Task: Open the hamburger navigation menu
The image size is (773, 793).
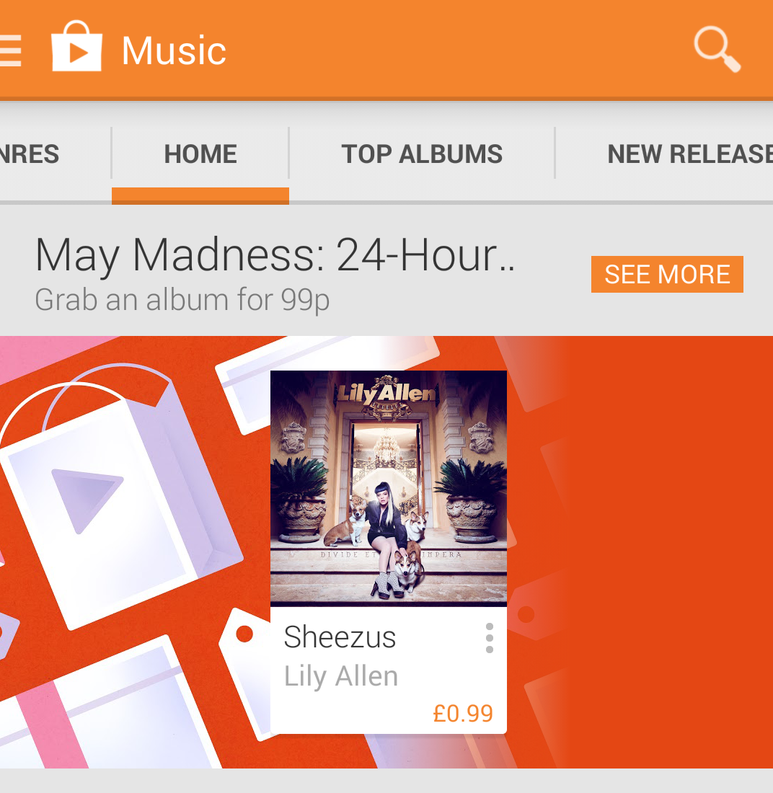Action: point(10,50)
